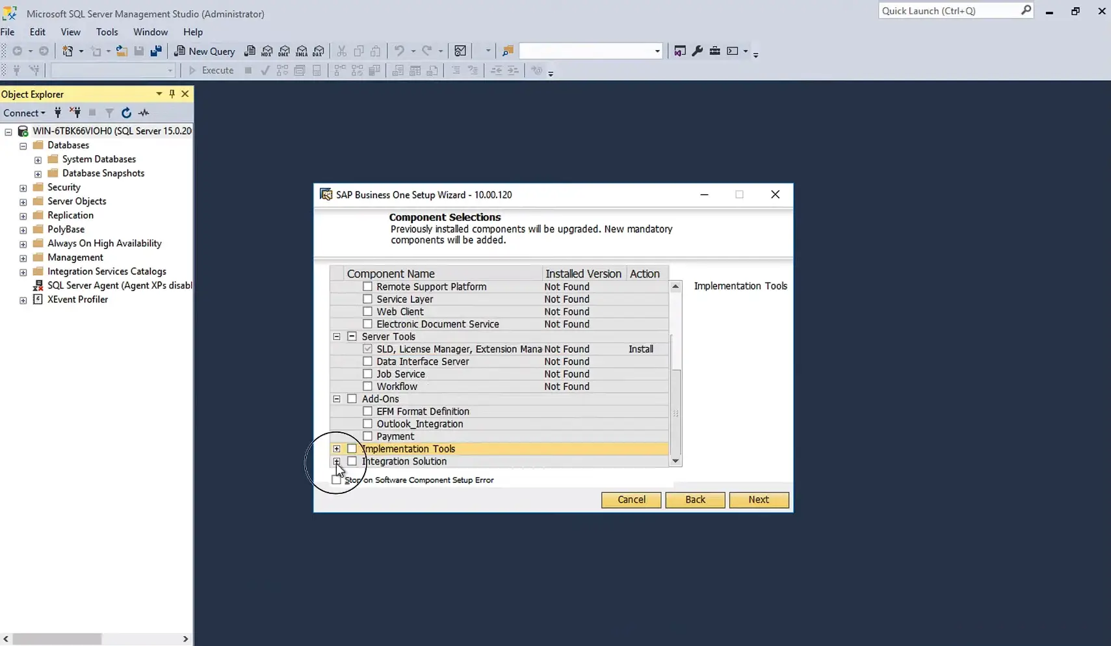Image resolution: width=1111 pixels, height=646 pixels.
Task: Open an Analysis Services MDX query
Action: coord(267,51)
